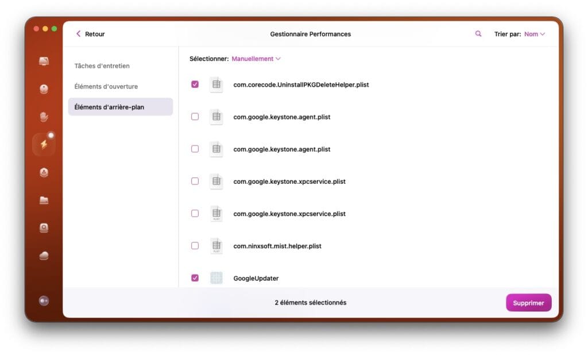Viewport: 588px width, 355px height.
Task: Open the Protection hand icon in sidebar
Action: click(44, 117)
